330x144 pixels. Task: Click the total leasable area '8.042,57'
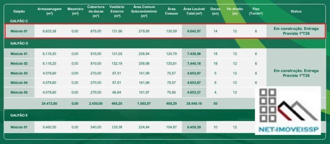click(x=194, y=31)
